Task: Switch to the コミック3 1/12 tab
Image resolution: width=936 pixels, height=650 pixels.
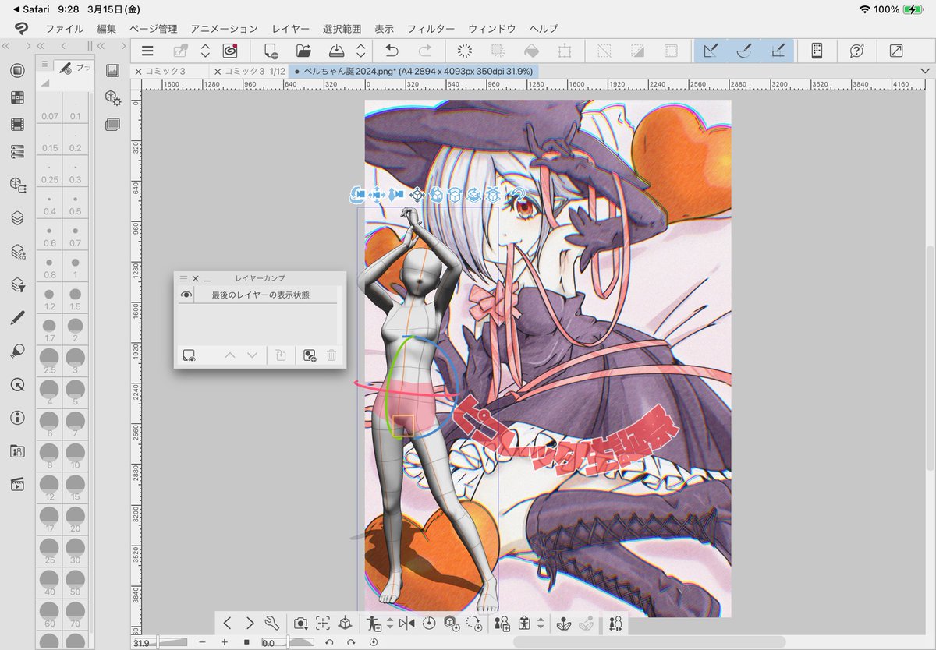Action: pos(250,71)
